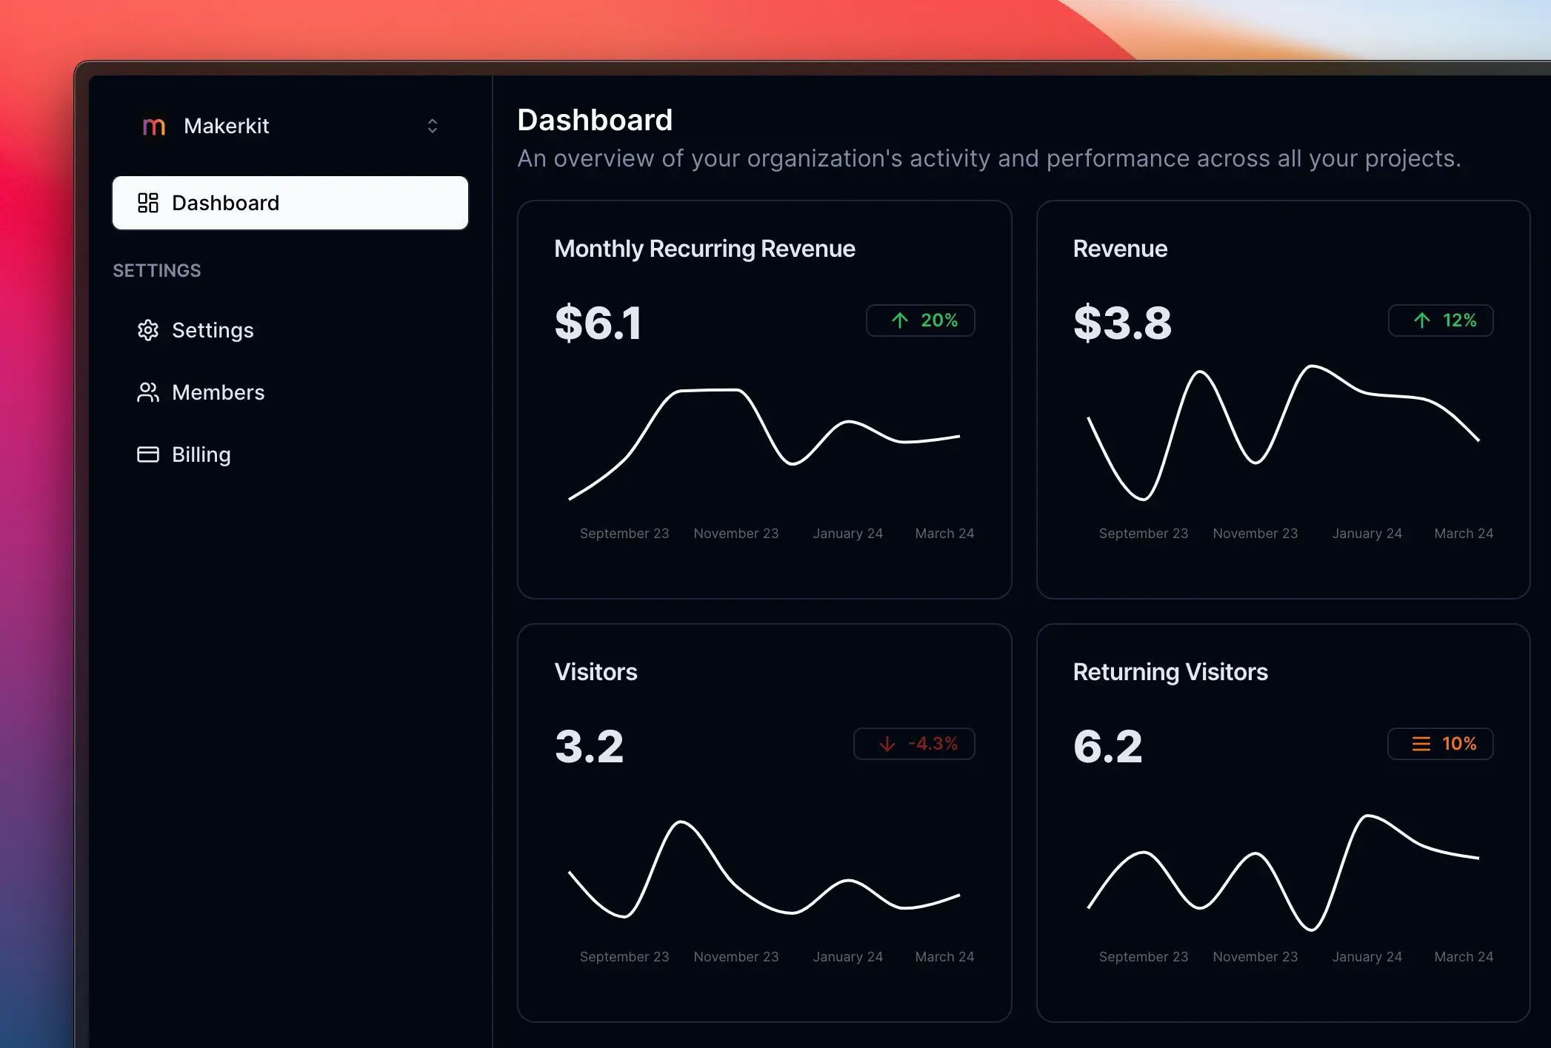Screen dimensions: 1551x1048
Task: Click the Visitors card title
Action: click(596, 672)
